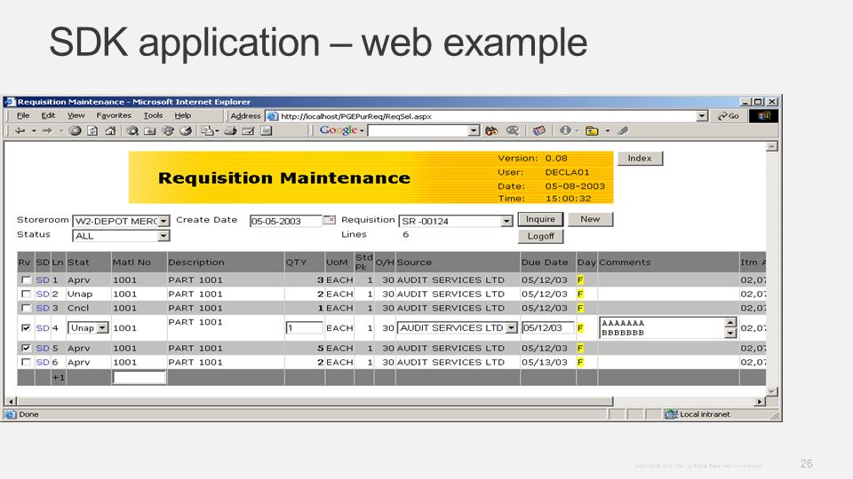Click the Go button beside address bar
The height and width of the screenshot is (479, 853).
pyautogui.click(x=728, y=116)
